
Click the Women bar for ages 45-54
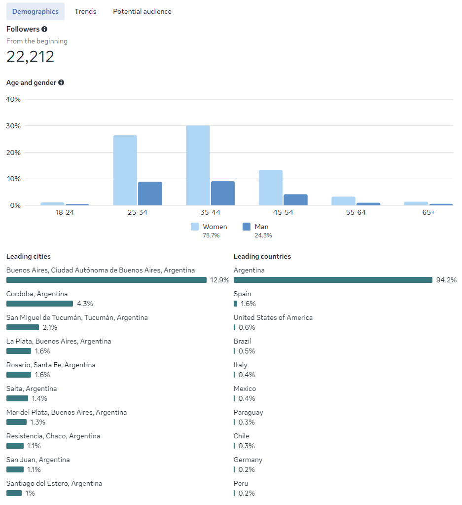point(271,188)
